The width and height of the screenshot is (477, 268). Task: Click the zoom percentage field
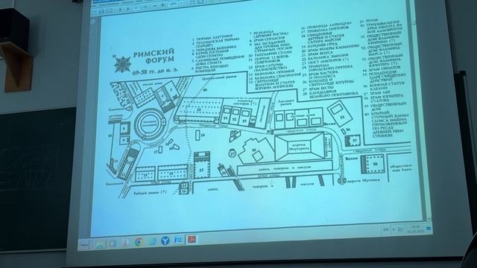point(173,4)
